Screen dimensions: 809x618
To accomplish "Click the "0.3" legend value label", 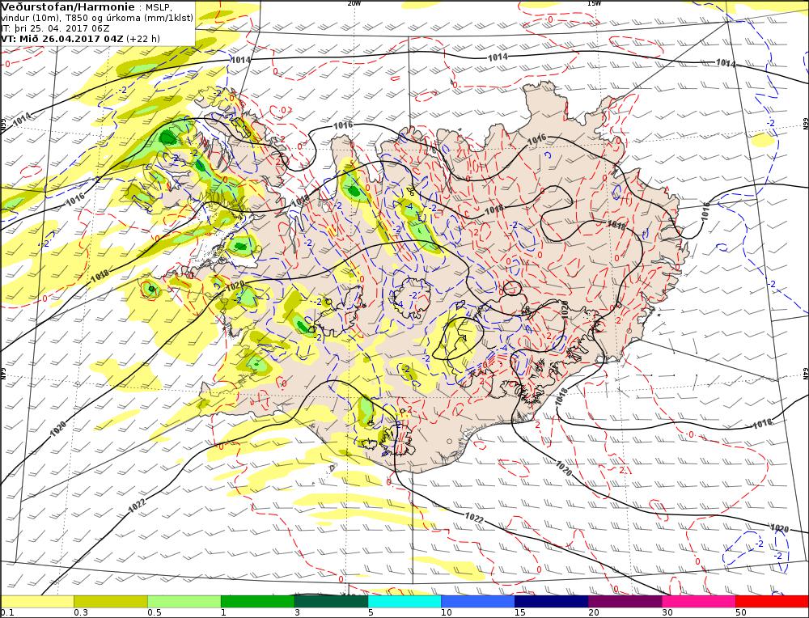I will [81, 613].
